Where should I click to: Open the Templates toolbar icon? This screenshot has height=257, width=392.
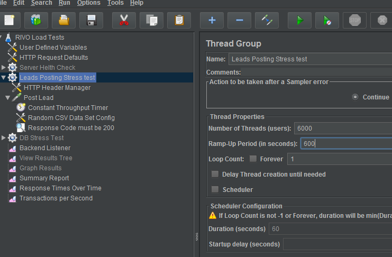[x=36, y=20]
